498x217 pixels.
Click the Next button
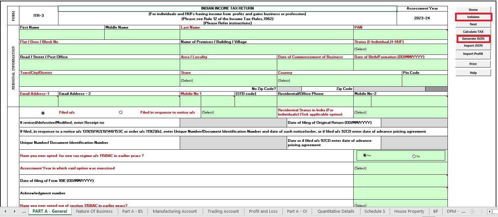(x=473, y=24)
